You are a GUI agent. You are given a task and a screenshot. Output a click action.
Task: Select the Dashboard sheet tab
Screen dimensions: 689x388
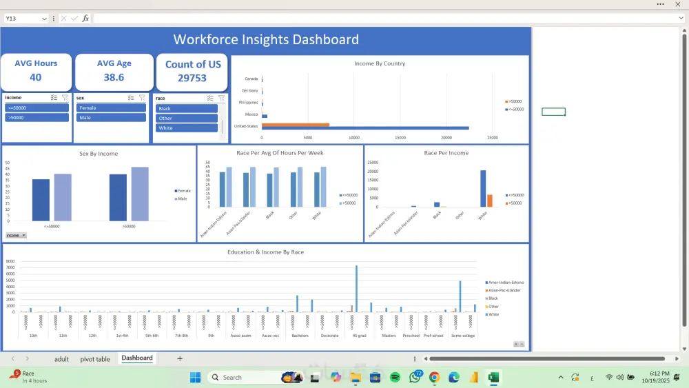(x=137, y=358)
